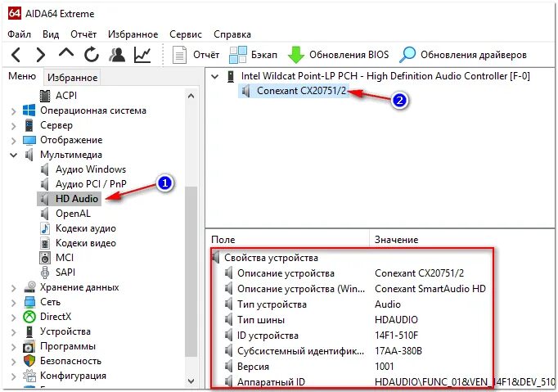Click the Конфигурация icon
The height and width of the screenshot is (392, 558).
point(29,376)
